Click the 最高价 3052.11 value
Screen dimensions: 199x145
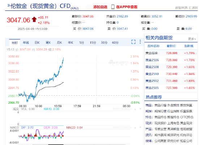pyautogui.click(x=157, y=17)
